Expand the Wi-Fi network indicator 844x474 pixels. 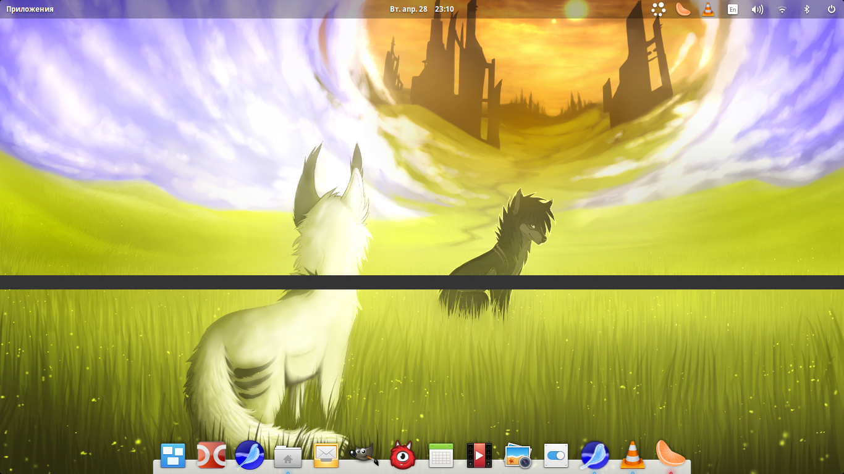(x=782, y=9)
